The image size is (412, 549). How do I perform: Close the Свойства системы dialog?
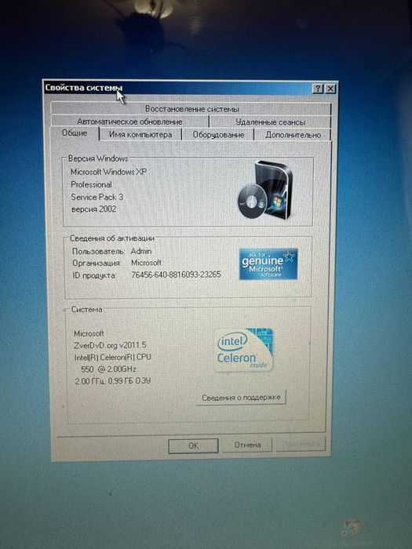click(330, 89)
